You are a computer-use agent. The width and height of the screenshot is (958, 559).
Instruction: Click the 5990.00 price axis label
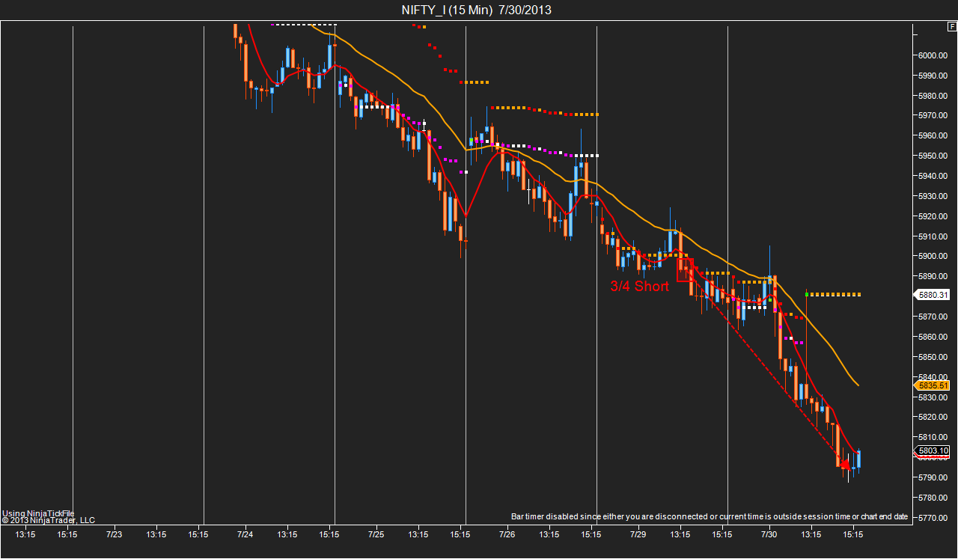(933, 76)
